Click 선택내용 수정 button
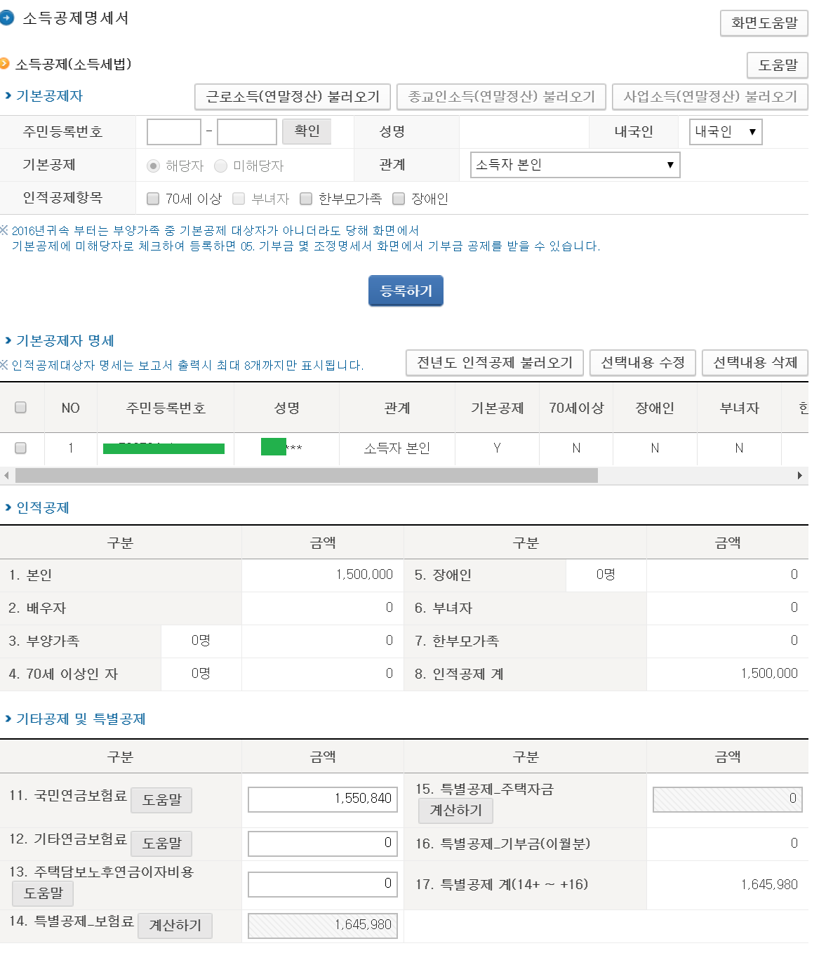 642,363
